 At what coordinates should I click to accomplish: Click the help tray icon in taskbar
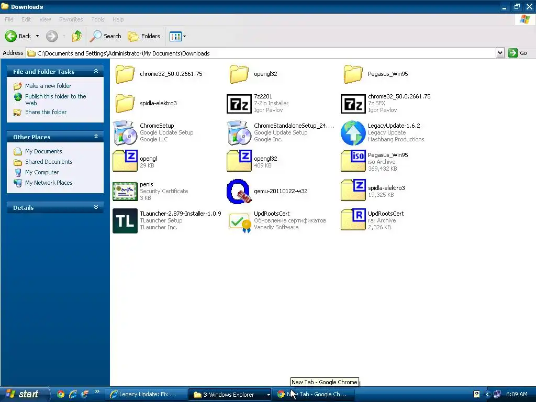point(476,394)
